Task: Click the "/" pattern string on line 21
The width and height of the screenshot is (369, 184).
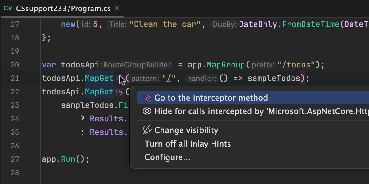Action: click(x=169, y=79)
